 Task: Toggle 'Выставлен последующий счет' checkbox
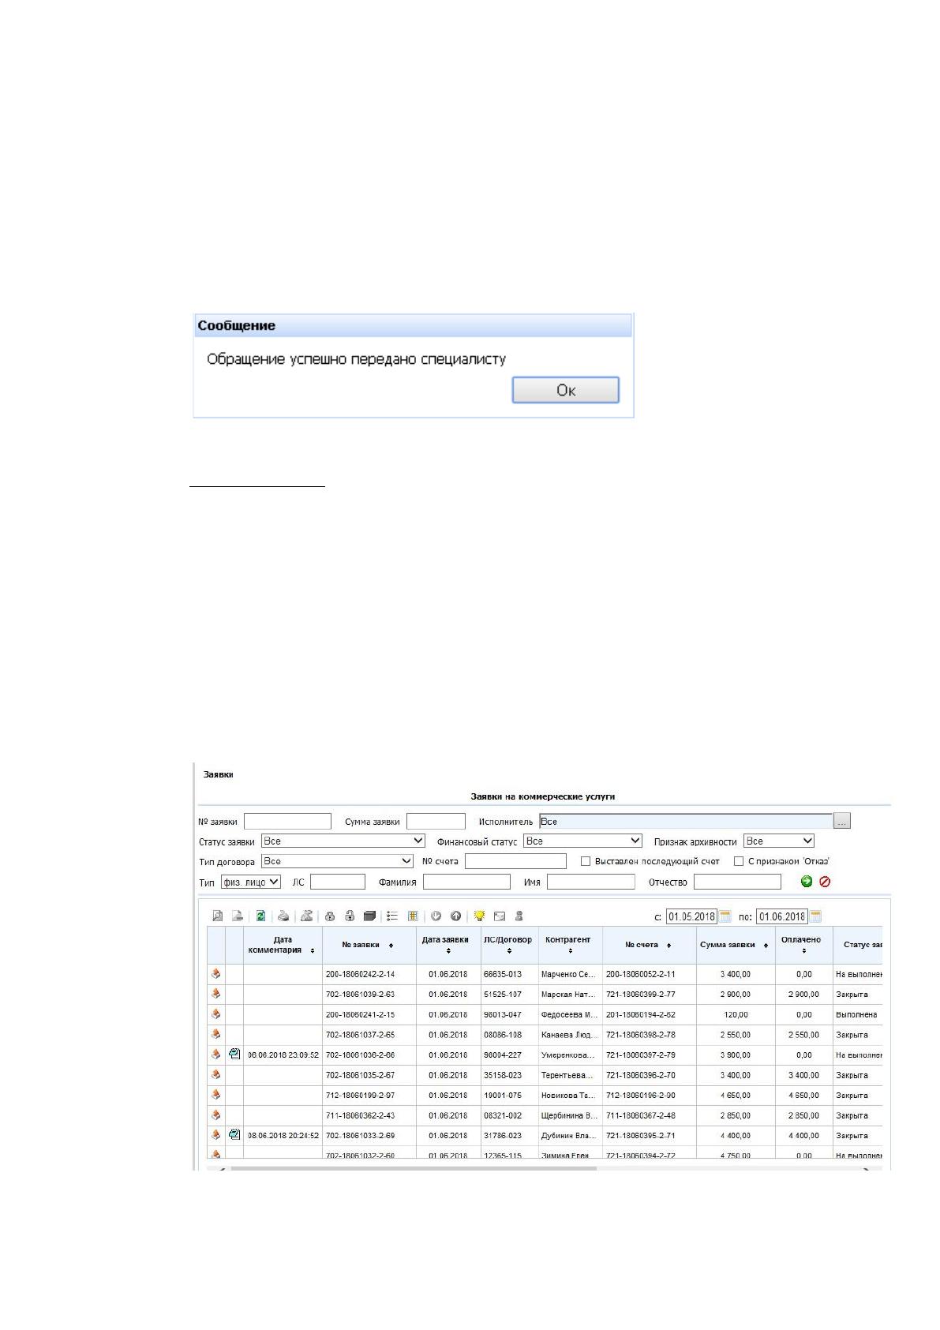(586, 861)
